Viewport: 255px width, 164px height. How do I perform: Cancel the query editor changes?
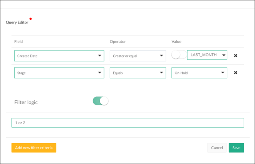coord(217,148)
